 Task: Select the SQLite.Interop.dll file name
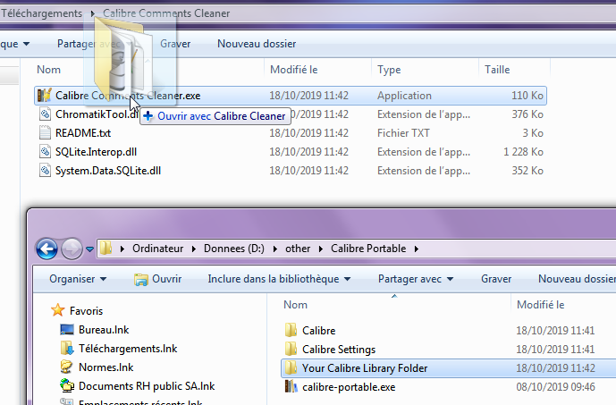[x=96, y=152]
